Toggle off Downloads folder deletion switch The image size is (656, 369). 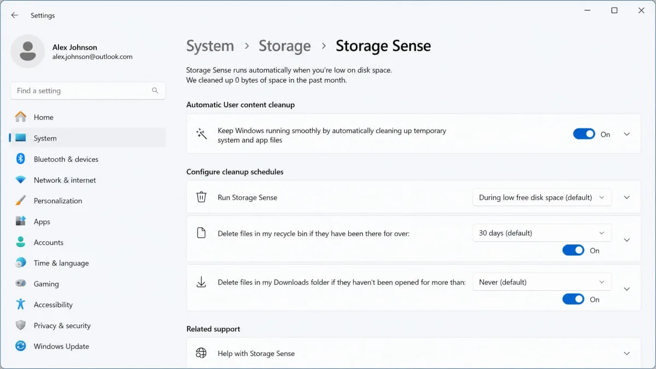573,299
